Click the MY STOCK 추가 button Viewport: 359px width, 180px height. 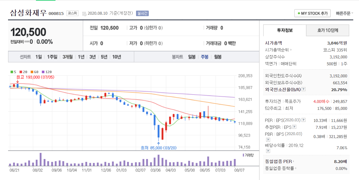(312, 13)
